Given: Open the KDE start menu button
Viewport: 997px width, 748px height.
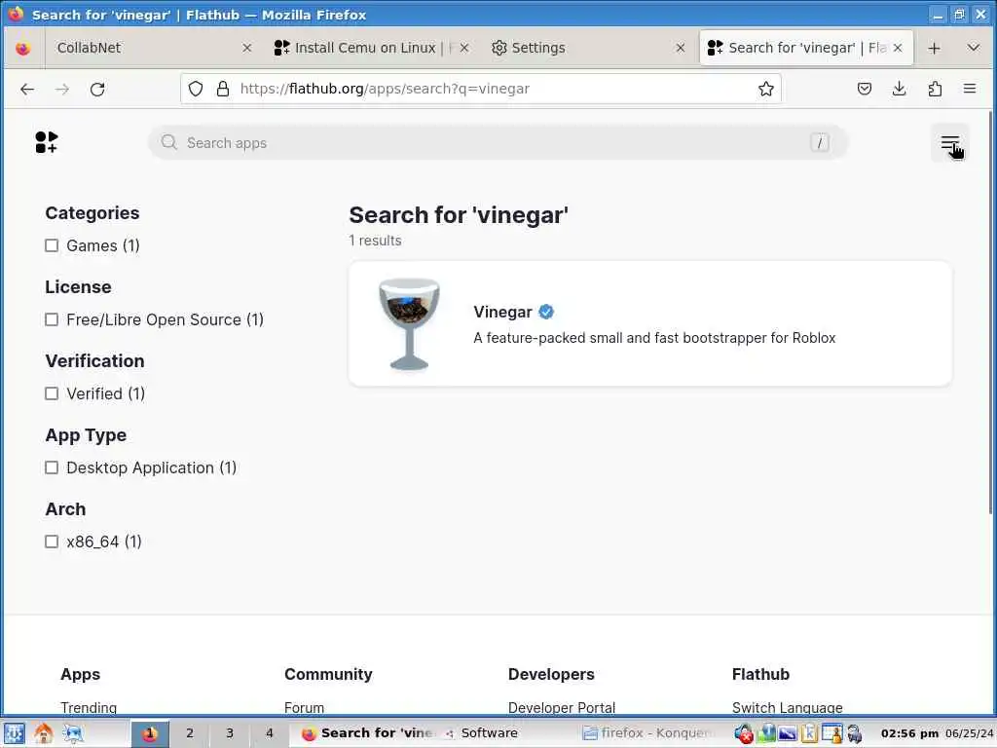Looking at the screenshot, I should pyautogui.click(x=14, y=733).
